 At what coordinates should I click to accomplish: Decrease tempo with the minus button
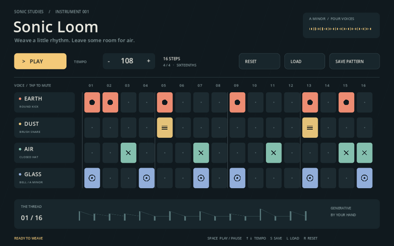[108, 61]
